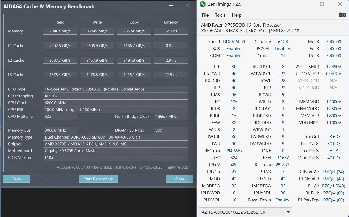Click CPU Multiplier field 42x

click(60, 116)
